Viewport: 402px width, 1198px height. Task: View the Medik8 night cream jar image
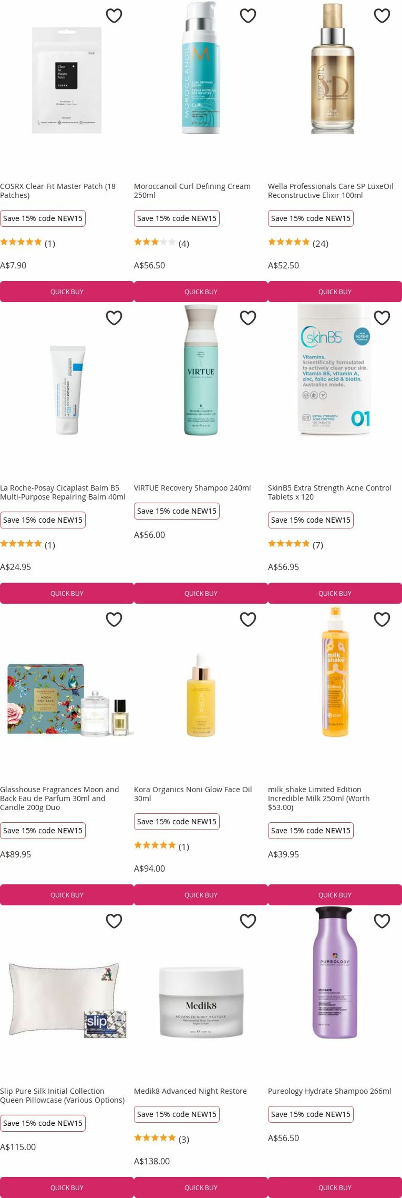(x=201, y=1002)
